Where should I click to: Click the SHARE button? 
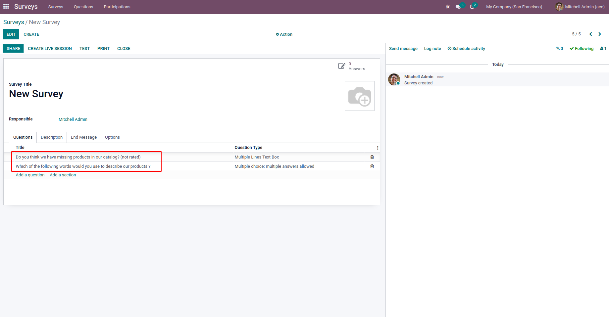click(14, 49)
